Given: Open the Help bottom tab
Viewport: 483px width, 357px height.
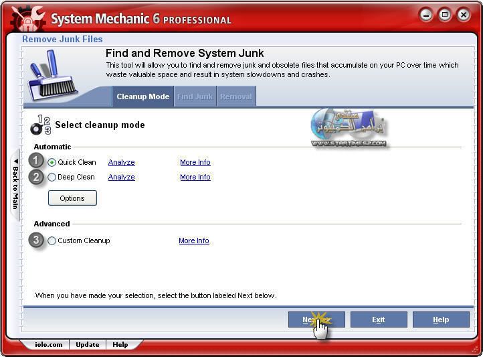Looking at the screenshot, I should pos(120,345).
